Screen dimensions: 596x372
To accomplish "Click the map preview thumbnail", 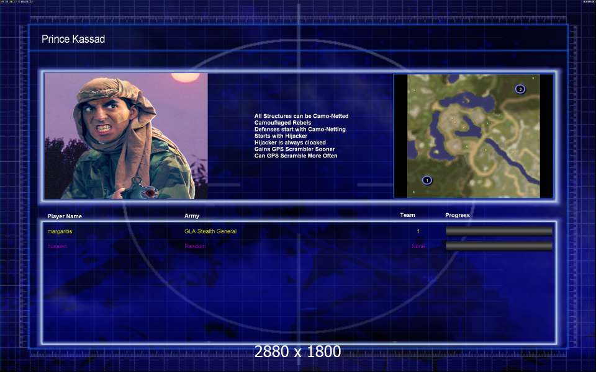I will pos(473,136).
